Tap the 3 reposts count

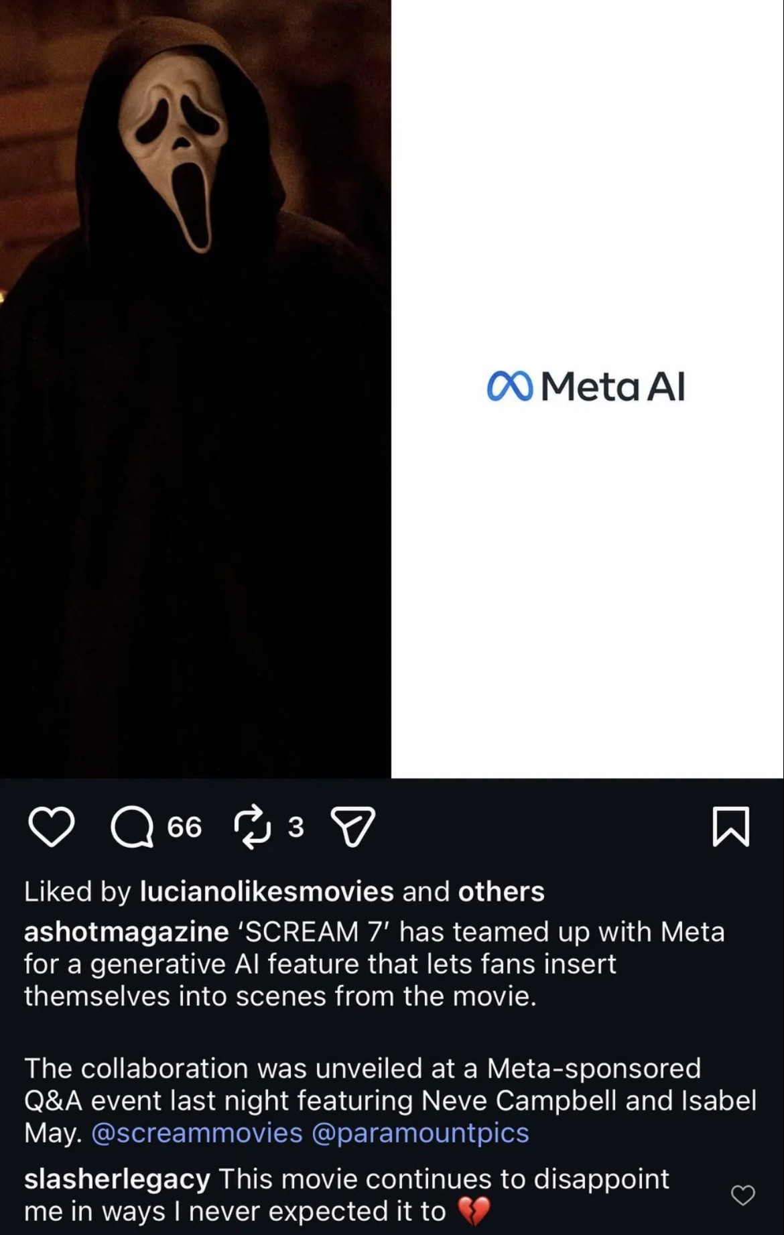(x=296, y=827)
